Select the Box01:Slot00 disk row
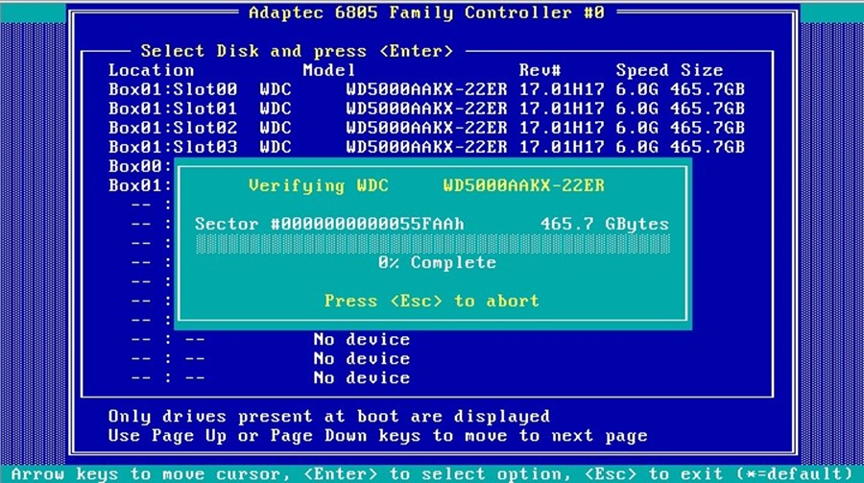Image resolution: width=864 pixels, height=483 pixels. [426, 89]
